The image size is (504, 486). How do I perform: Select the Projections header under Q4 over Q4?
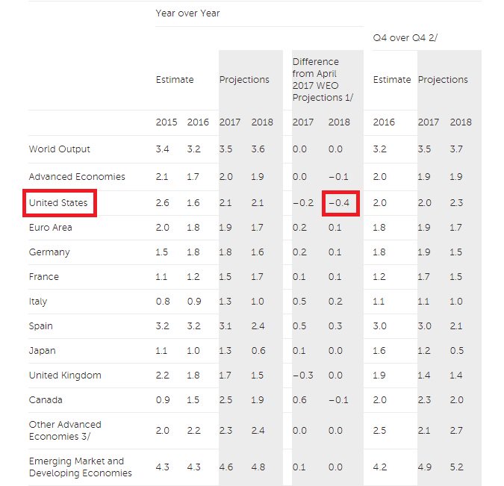[443, 80]
